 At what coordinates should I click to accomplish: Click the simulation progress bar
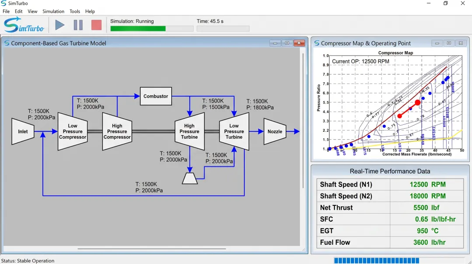tap(152, 28)
